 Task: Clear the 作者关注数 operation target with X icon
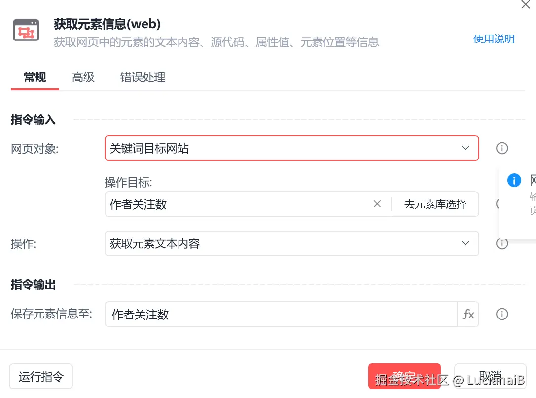(x=377, y=204)
